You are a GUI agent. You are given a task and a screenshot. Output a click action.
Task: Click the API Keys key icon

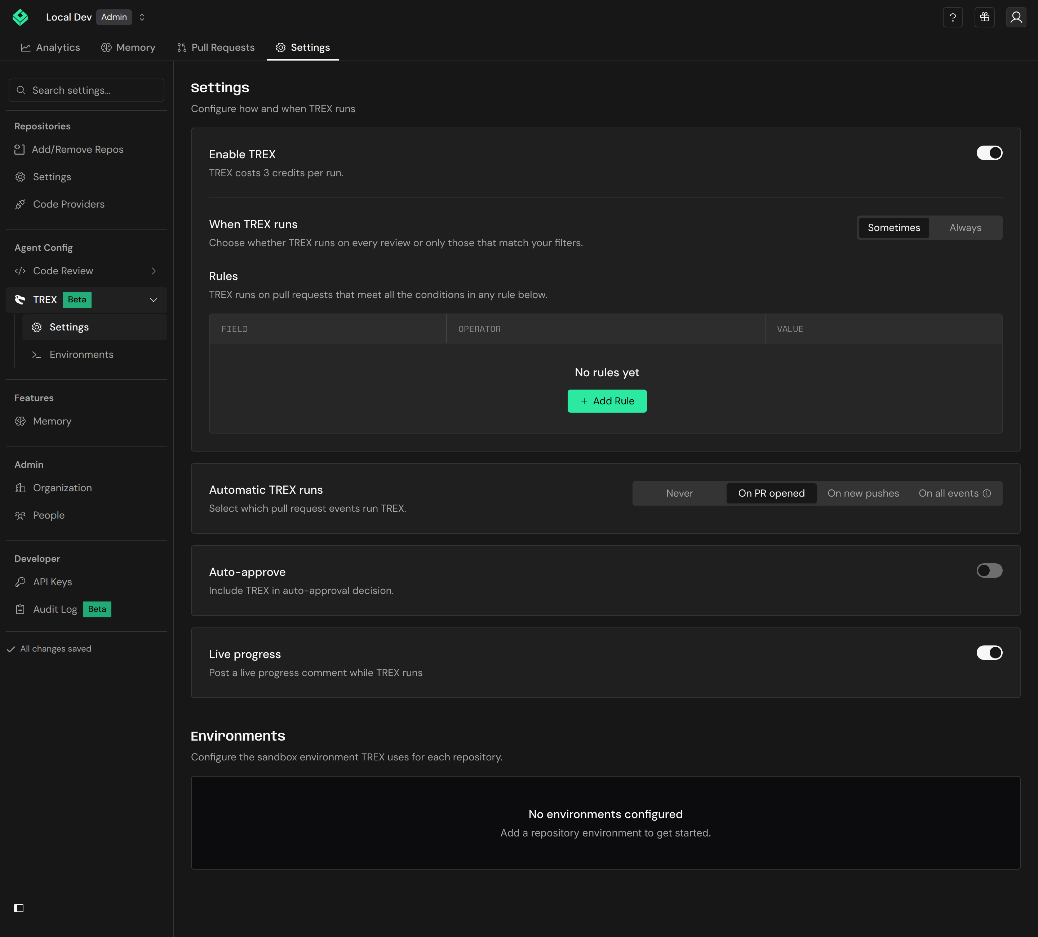20,582
